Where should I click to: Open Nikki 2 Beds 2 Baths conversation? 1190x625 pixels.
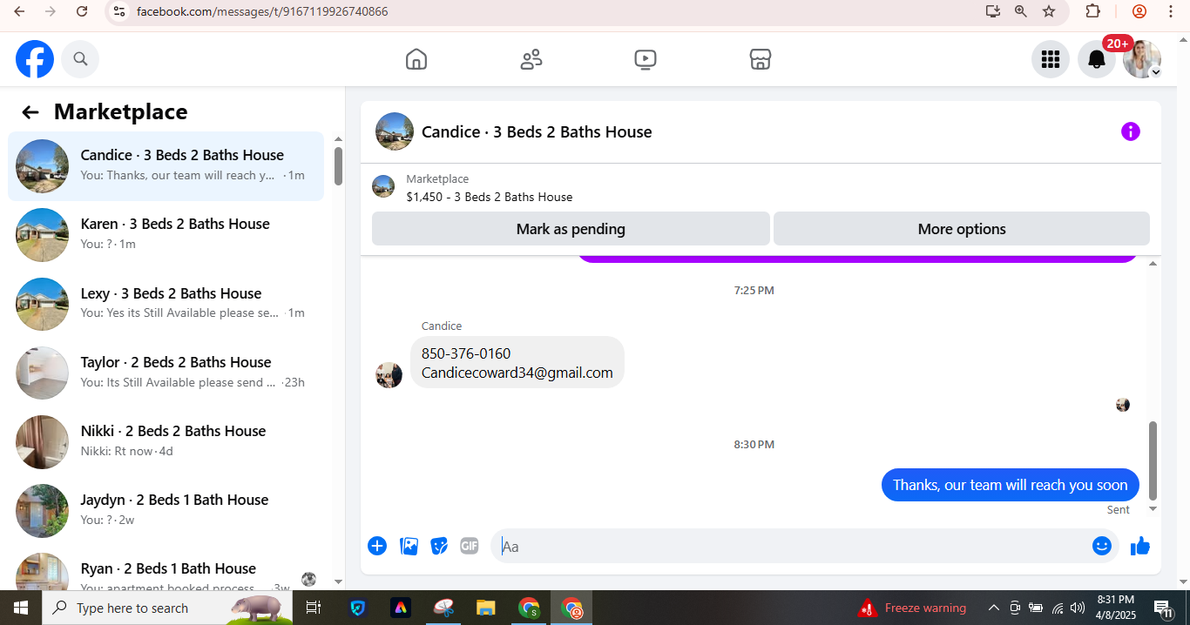pyautogui.click(x=166, y=441)
